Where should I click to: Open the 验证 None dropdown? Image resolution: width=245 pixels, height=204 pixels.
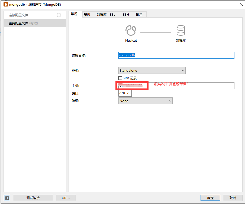145,101
